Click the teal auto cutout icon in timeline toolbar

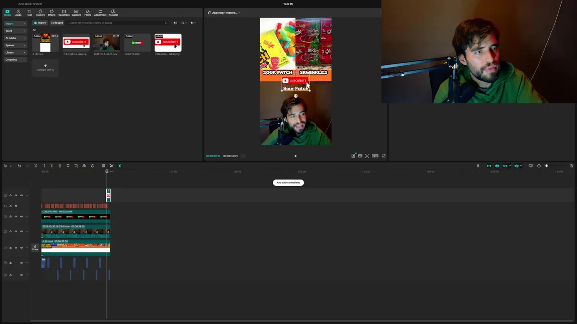120,166
